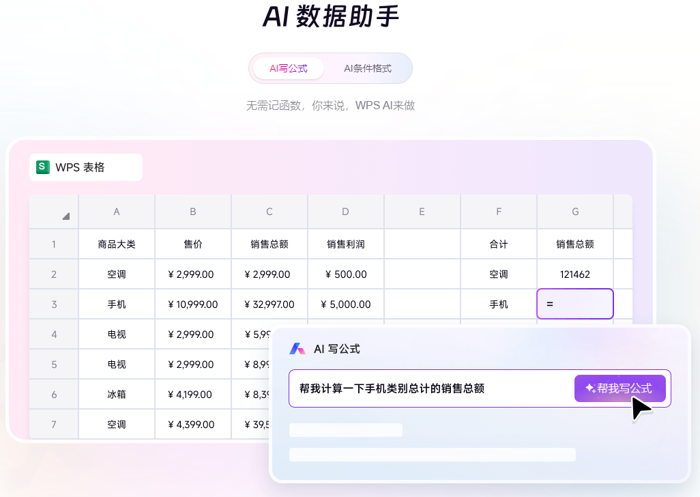
Task: Click the 销售总额 cell in column C
Action: click(x=269, y=244)
